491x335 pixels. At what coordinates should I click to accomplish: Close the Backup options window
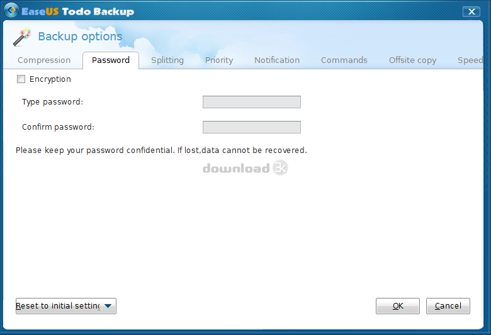tap(471, 11)
